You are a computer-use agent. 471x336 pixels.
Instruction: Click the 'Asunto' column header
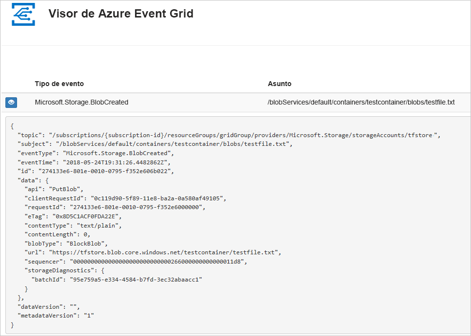click(x=279, y=84)
